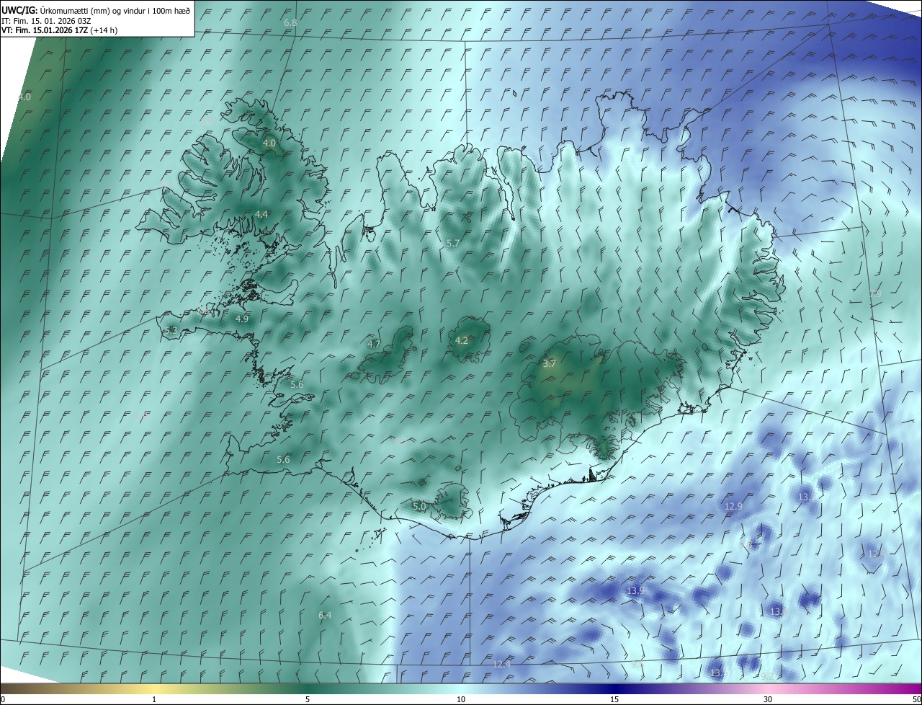Click the 4.7 value label beside glacier

click(374, 345)
